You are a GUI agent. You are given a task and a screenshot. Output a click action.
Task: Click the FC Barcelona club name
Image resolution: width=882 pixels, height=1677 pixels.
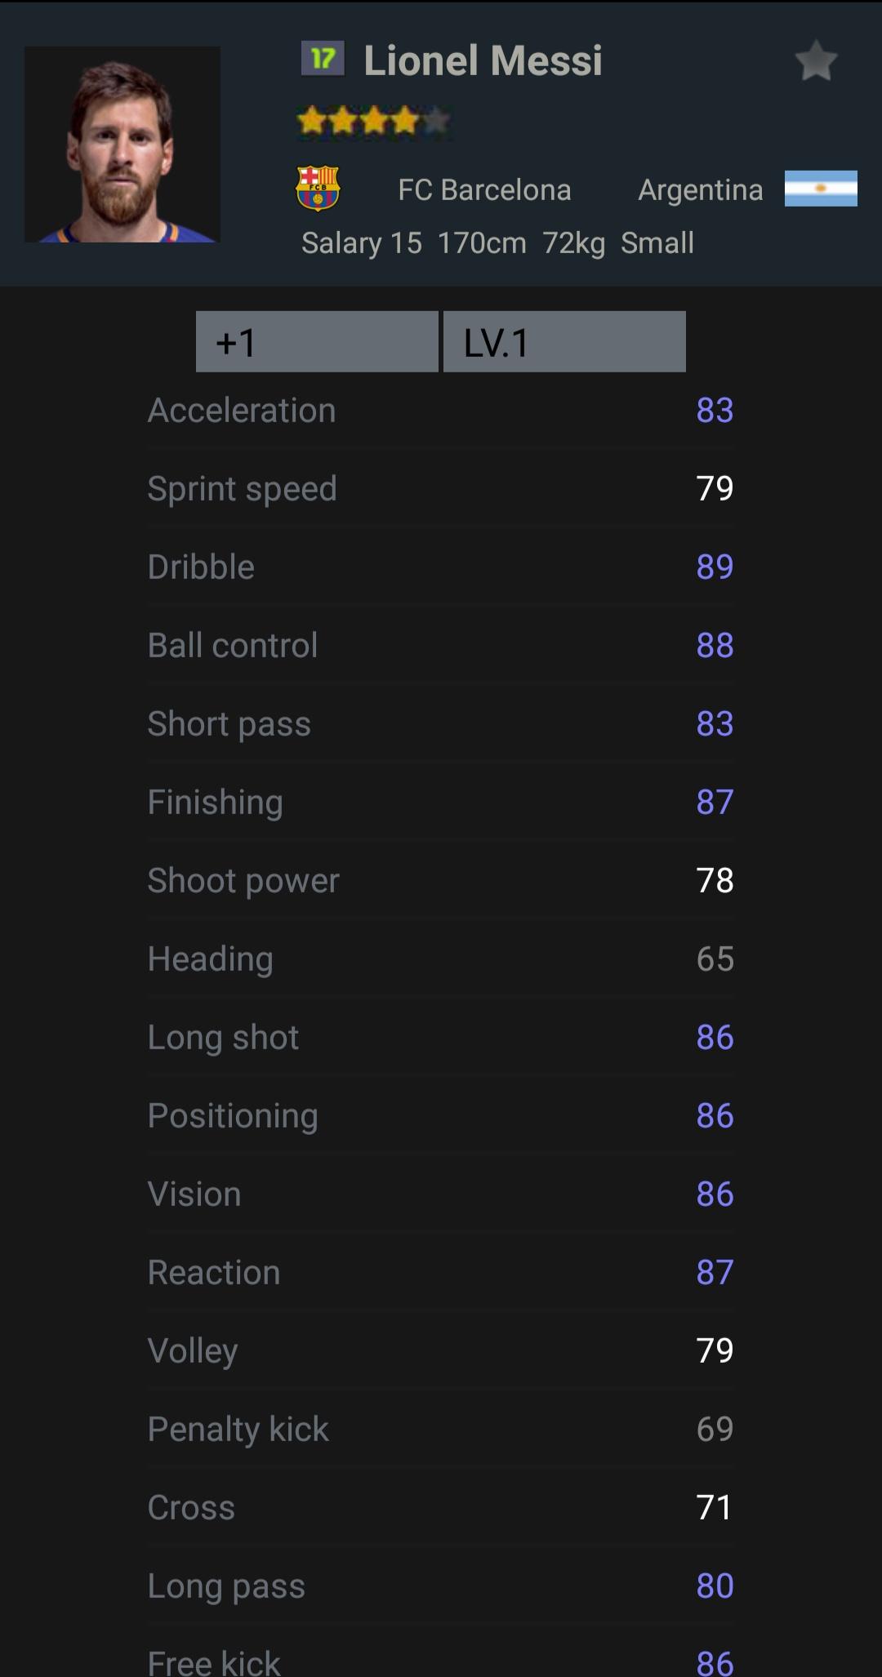tap(484, 190)
